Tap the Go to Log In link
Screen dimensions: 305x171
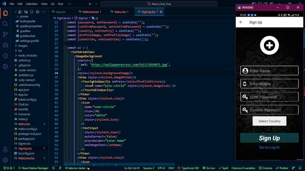click(x=269, y=147)
